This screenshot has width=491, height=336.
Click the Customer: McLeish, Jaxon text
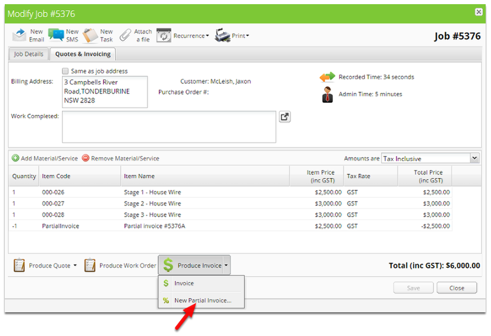click(x=215, y=81)
